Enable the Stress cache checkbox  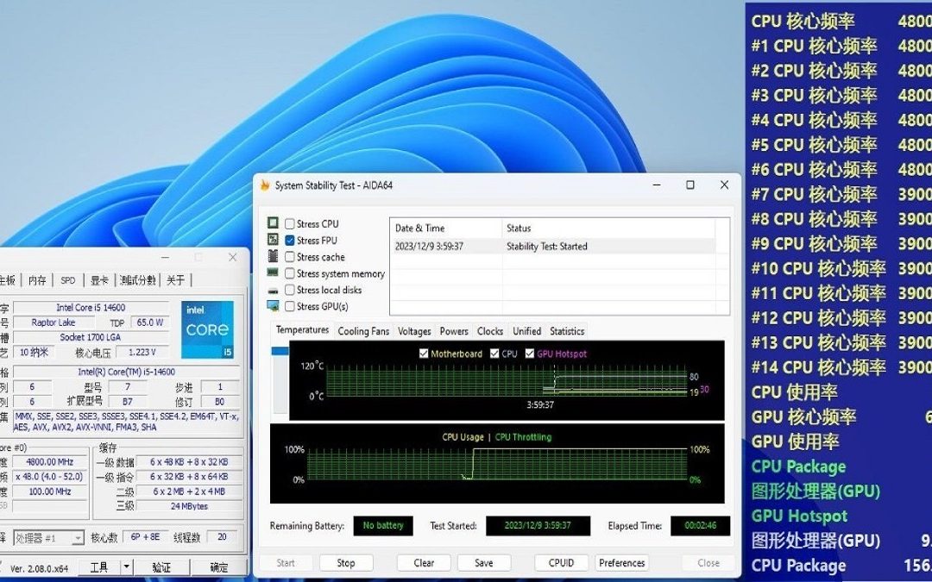[x=290, y=257]
